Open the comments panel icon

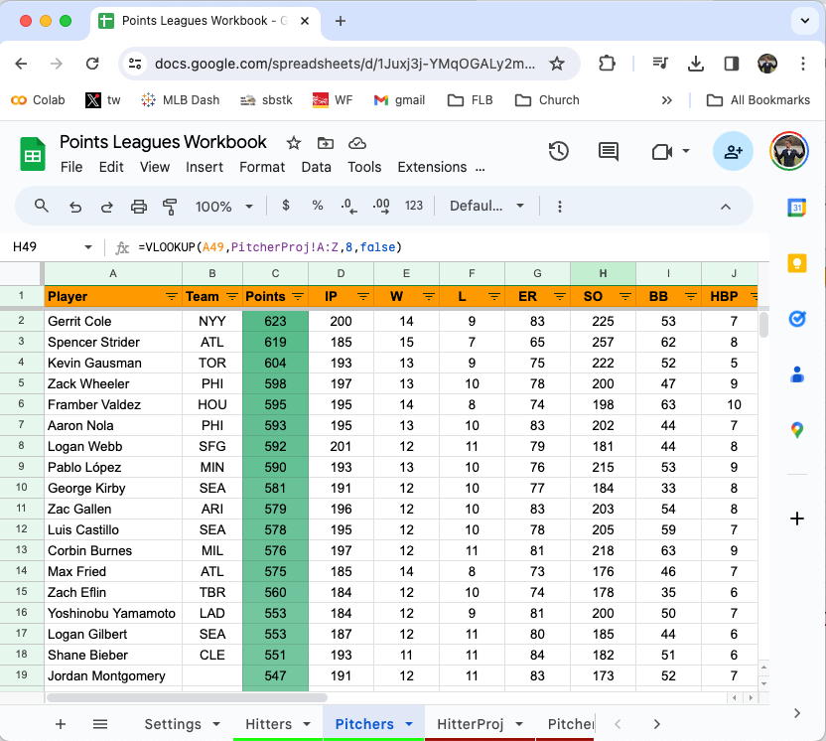click(609, 152)
